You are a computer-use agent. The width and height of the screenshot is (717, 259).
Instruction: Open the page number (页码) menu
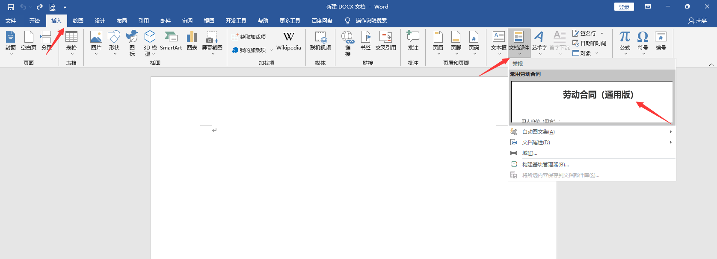pyautogui.click(x=474, y=43)
